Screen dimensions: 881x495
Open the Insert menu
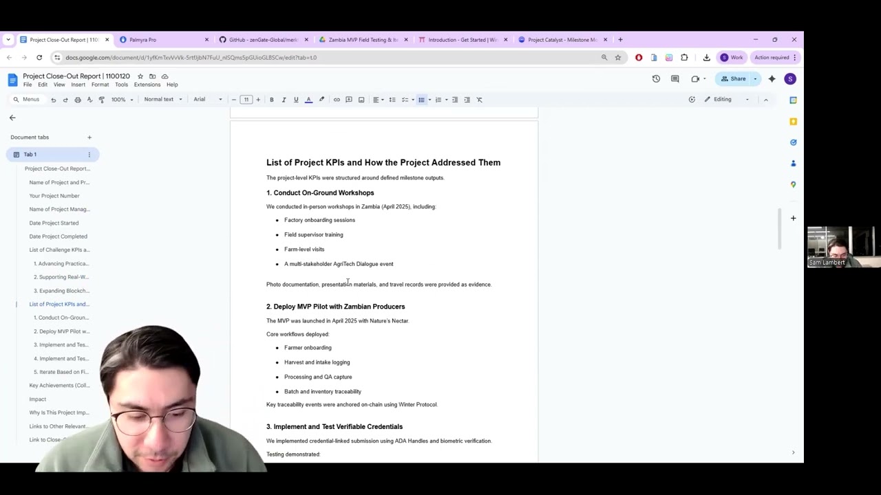tap(78, 85)
